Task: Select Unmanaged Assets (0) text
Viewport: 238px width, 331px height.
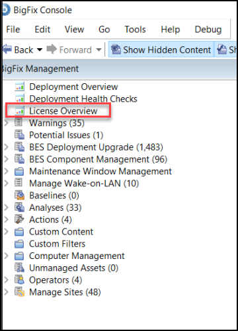Action: [x=73, y=268]
